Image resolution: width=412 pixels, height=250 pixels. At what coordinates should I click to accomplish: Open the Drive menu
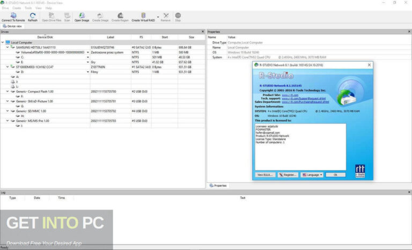click(x=5, y=8)
